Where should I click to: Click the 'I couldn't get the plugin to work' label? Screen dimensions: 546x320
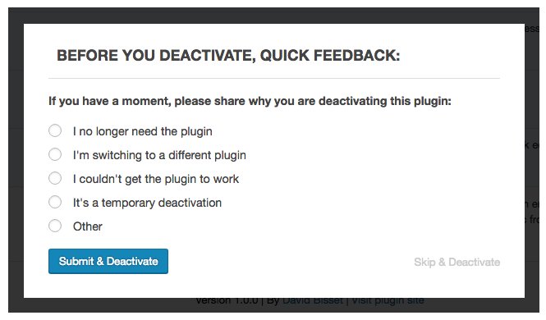pyautogui.click(x=156, y=179)
